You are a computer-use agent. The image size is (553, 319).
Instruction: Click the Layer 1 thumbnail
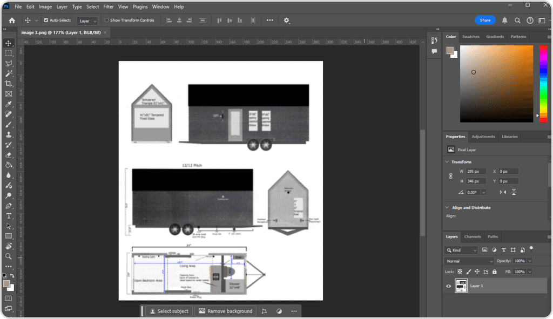coord(461,286)
